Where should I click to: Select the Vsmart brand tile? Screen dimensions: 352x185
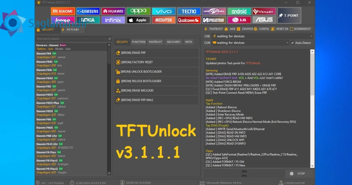[x=264, y=11]
